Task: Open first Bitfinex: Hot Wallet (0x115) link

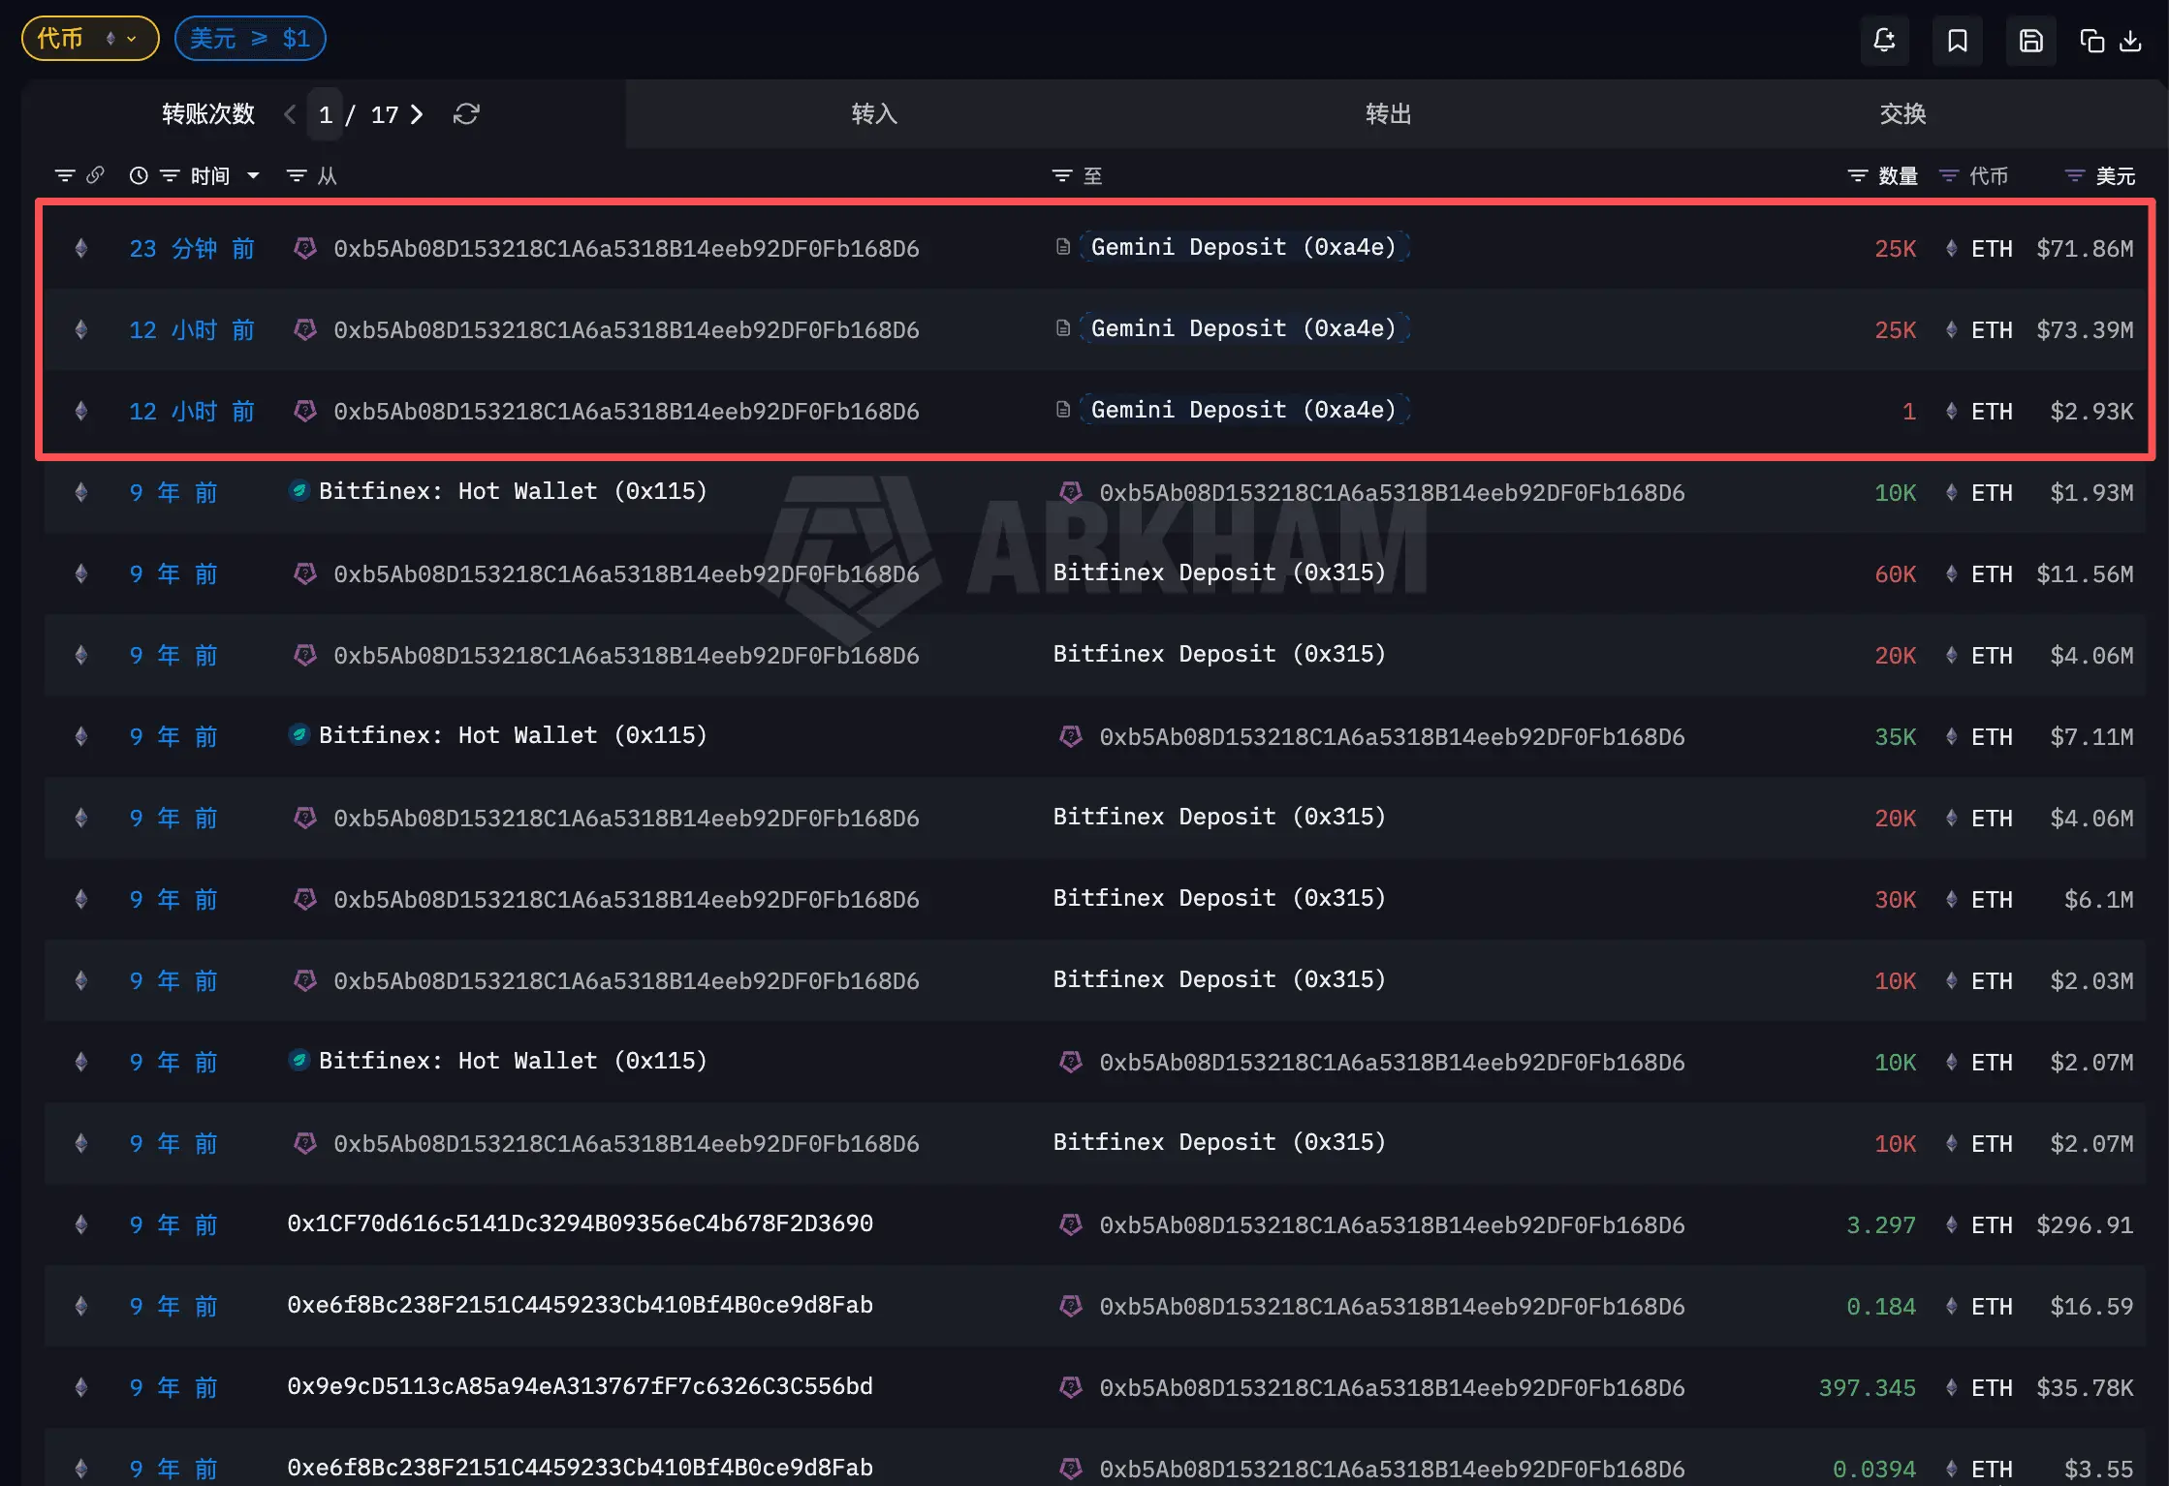Action: pyautogui.click(x=513, y=491)
